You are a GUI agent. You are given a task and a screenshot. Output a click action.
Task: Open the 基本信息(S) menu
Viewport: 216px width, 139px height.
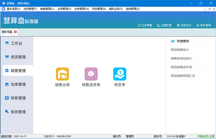[x=13, y=9]
